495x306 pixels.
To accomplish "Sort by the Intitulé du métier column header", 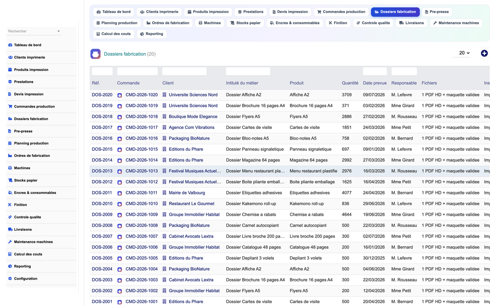I will (242, 83).
